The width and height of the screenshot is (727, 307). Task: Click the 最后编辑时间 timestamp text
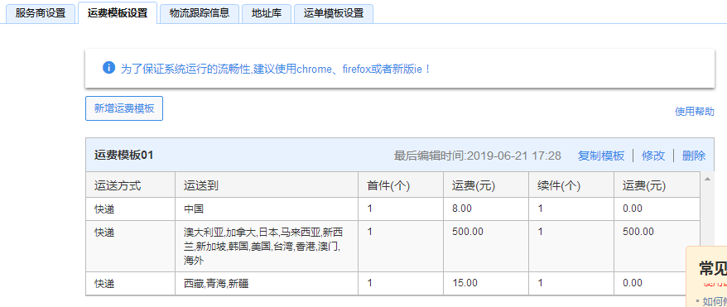pyautogui.click(x=478, y=156)
